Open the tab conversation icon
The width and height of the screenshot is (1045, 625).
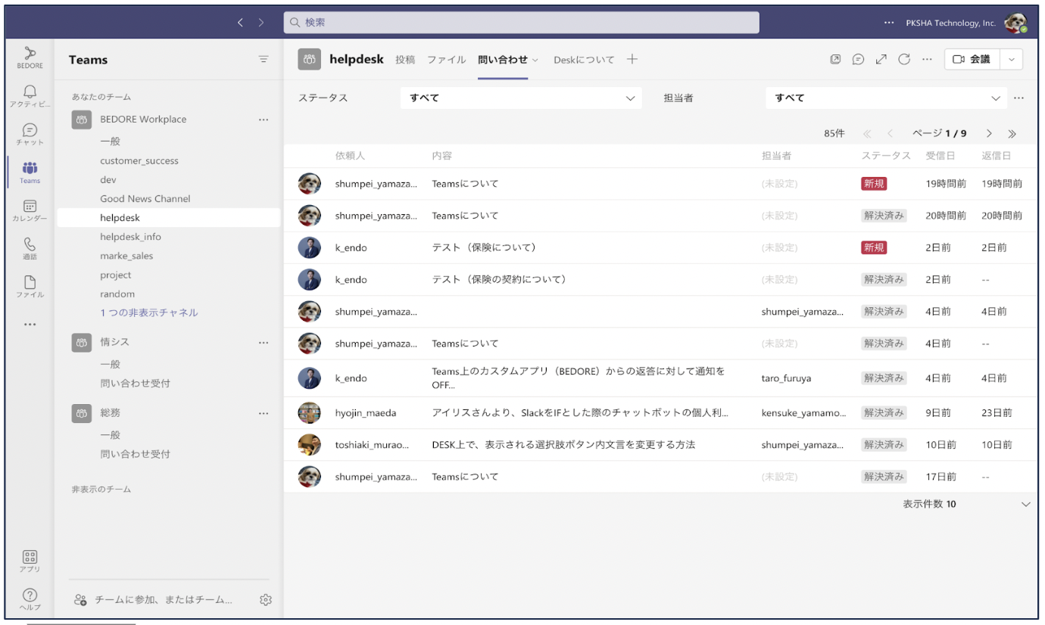tap(858, 59)
